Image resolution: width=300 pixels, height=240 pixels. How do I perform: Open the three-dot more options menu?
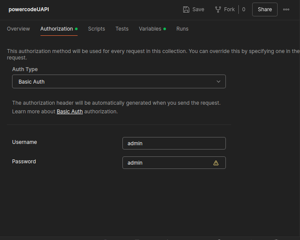[286, 9]
